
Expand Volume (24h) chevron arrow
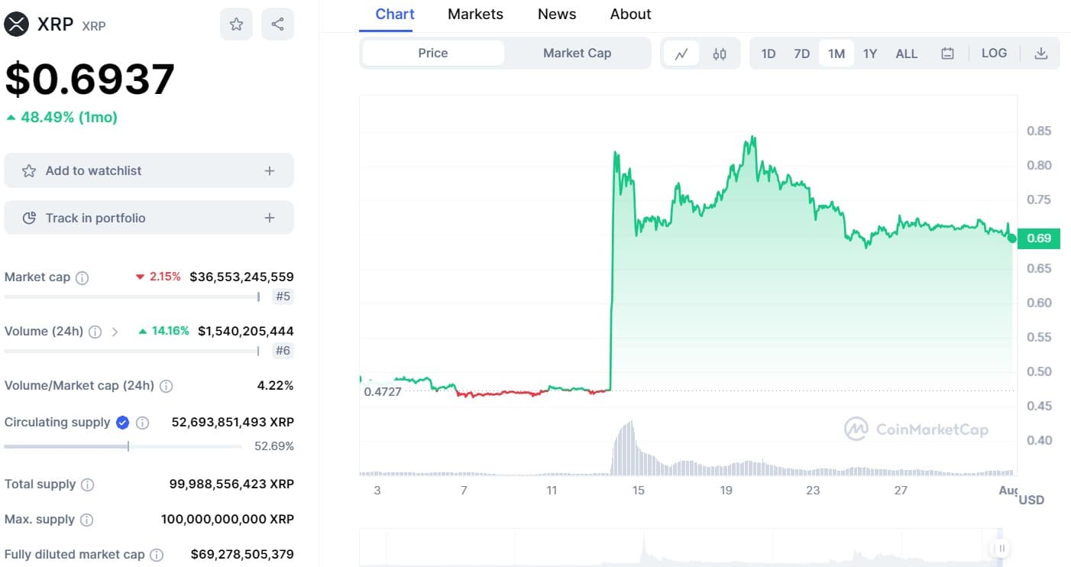click(x=115, y=332)
